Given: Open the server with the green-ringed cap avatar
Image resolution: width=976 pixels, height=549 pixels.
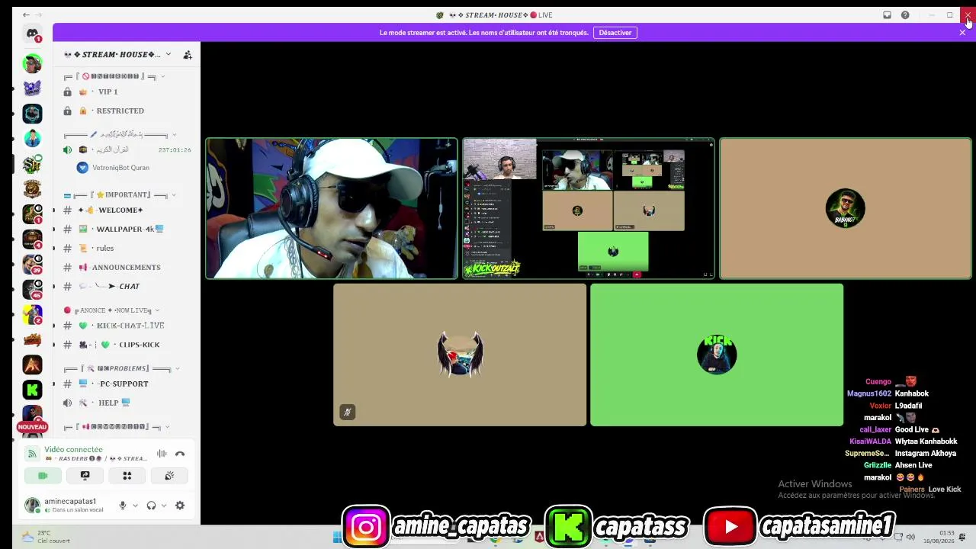Looking at the screenshot, I should coord(32,63).
